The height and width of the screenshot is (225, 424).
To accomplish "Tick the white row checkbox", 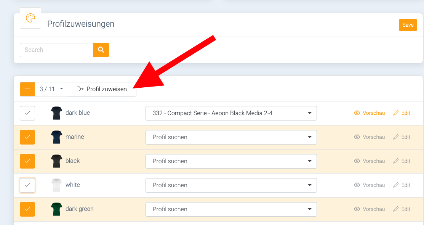I will (27, 185).
